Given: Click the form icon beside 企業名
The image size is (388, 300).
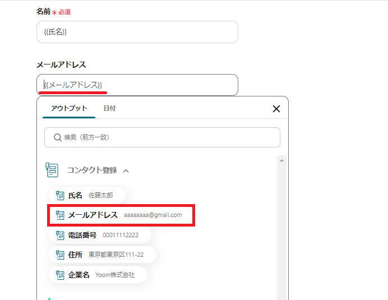Looking at the screenshot, I should tap(60, 275).
